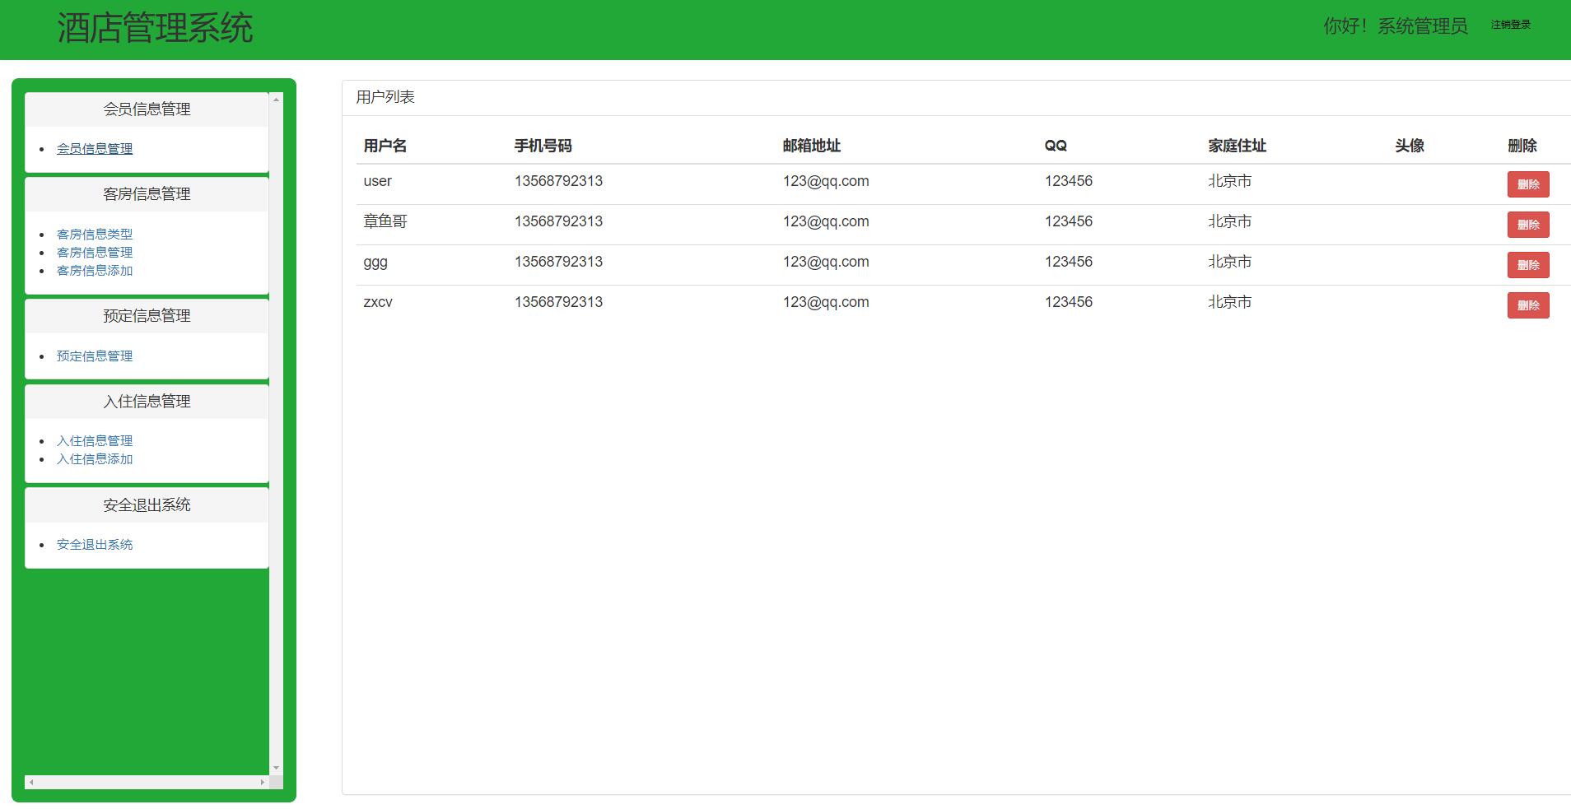
Task: Click the 家庭住址 column header
Action: [1238, 146]
